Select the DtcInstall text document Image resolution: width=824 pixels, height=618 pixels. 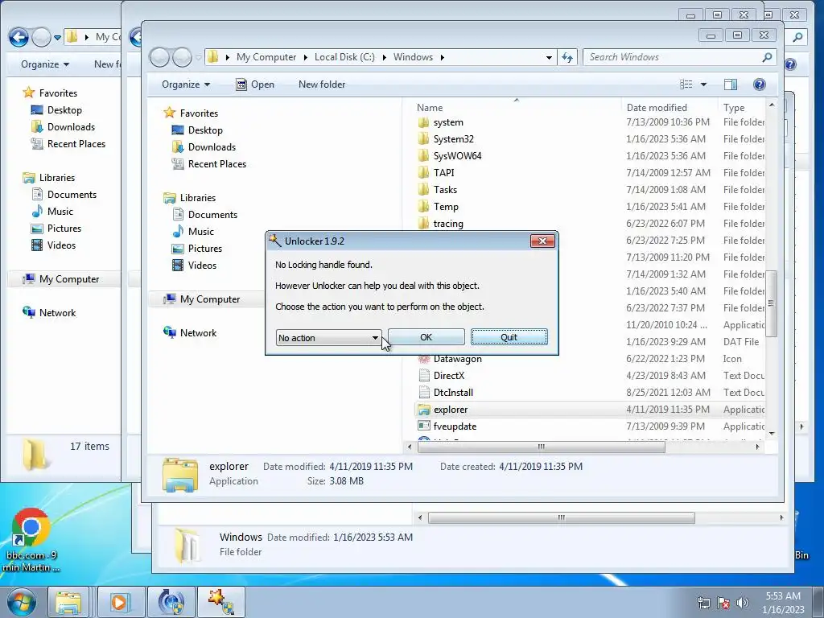tap(453, 393)
